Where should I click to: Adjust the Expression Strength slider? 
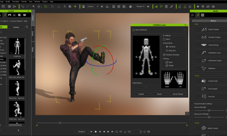click(x=209, y=117)
